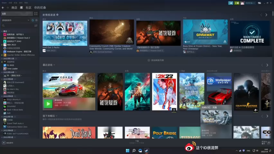Go back with the left arrow button
Image resolution: width=274 pixels, height=154 pixels.
(3, 8)
